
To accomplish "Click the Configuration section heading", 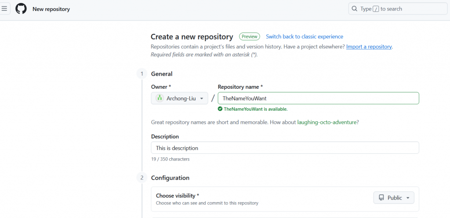I will [x=170, y=178].
